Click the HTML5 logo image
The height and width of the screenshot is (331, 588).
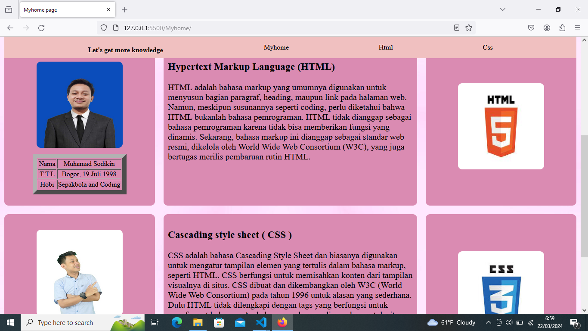[501, 126]
